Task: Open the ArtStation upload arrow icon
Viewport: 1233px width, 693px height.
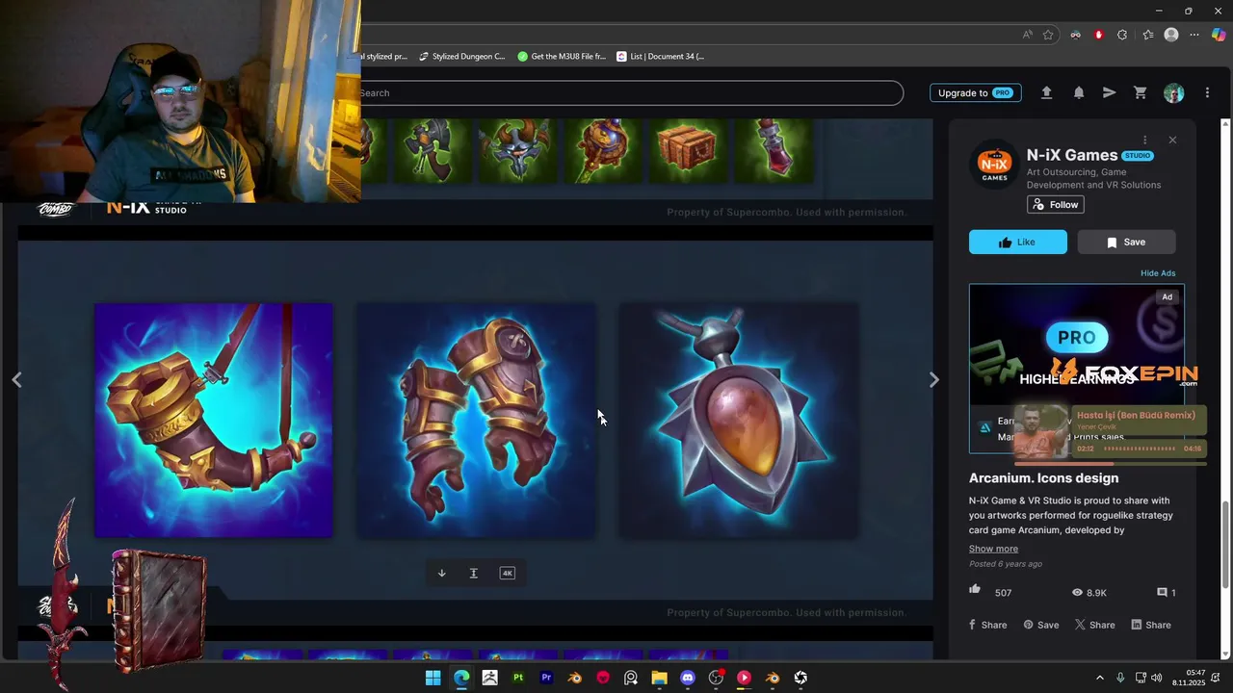Action: pyautogui.click(x=1046, y=92)
